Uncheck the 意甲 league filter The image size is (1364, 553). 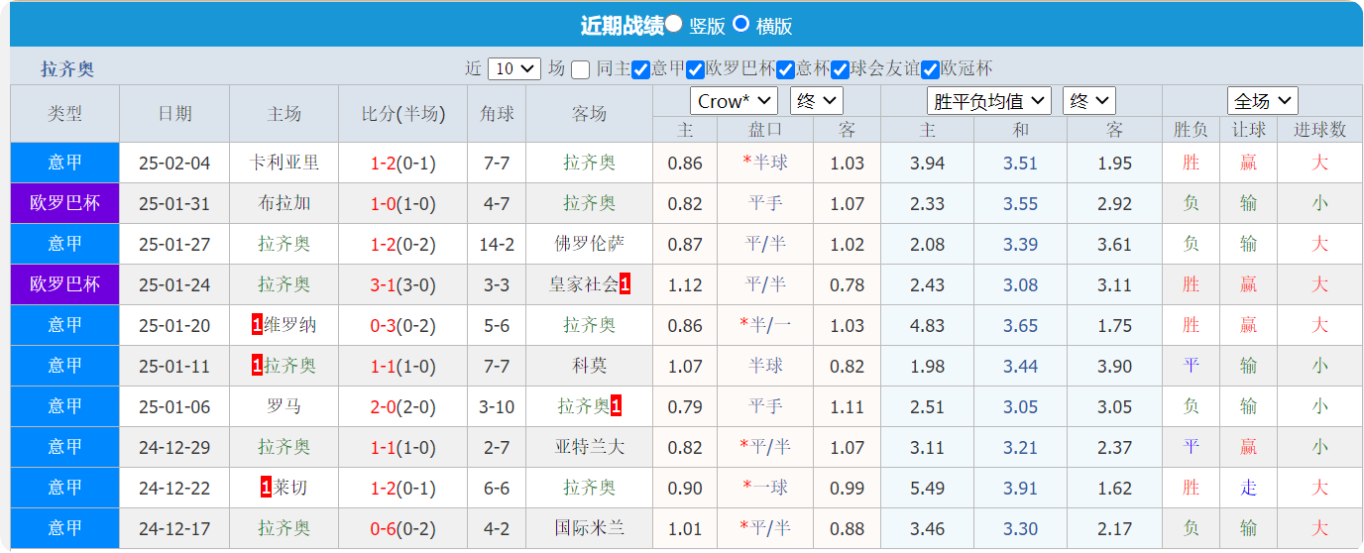[640, 69]
